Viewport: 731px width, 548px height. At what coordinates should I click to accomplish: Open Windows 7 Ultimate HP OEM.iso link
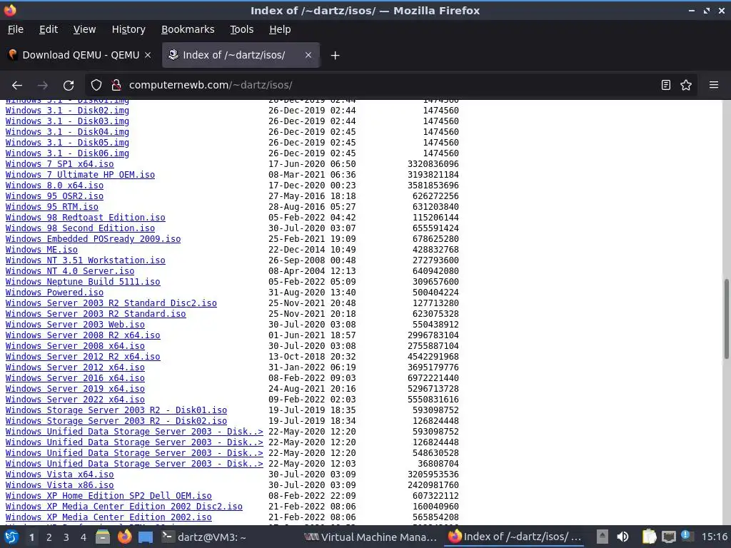tap(80, 175)
